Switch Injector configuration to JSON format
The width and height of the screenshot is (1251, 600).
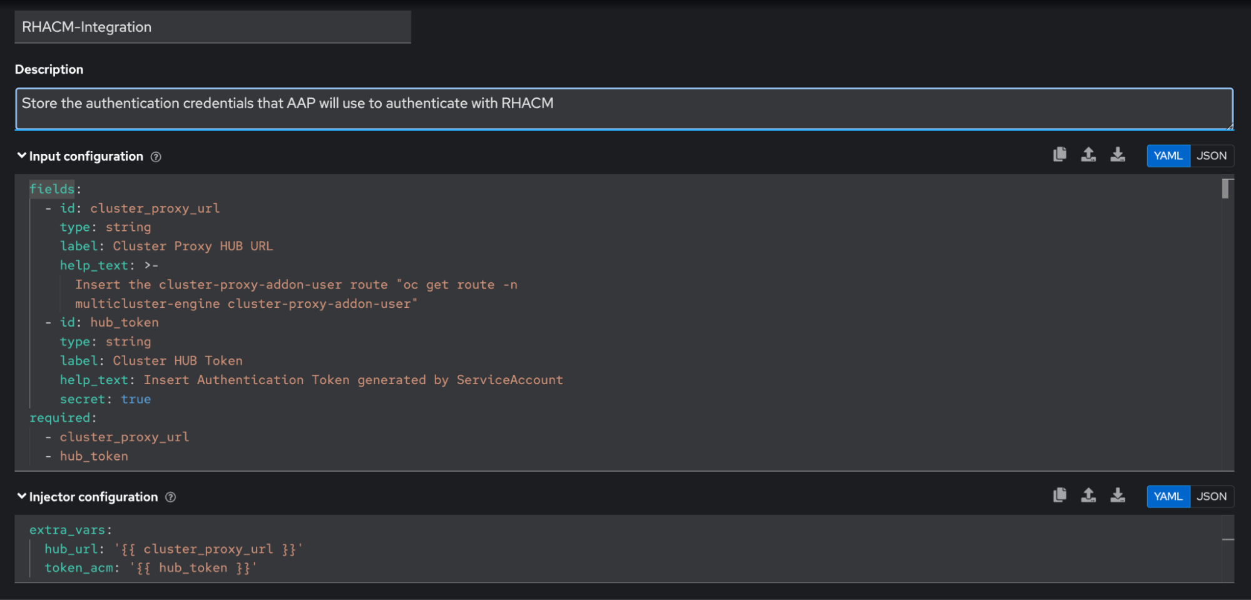pos(1211,497)
